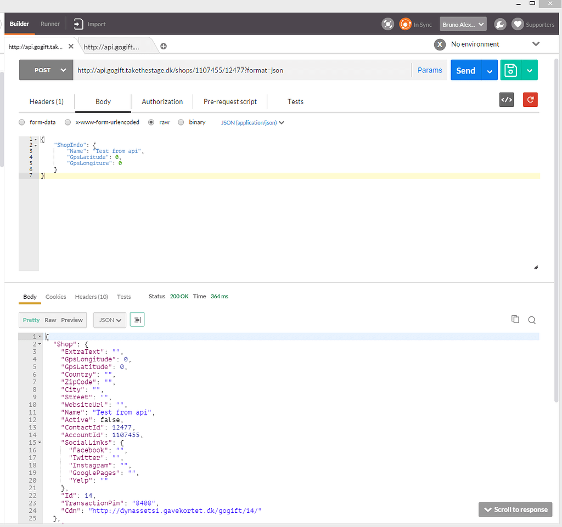Open search in the response panel
The width and height of the screenshot is (562, 527).
[x=531, y=319]
